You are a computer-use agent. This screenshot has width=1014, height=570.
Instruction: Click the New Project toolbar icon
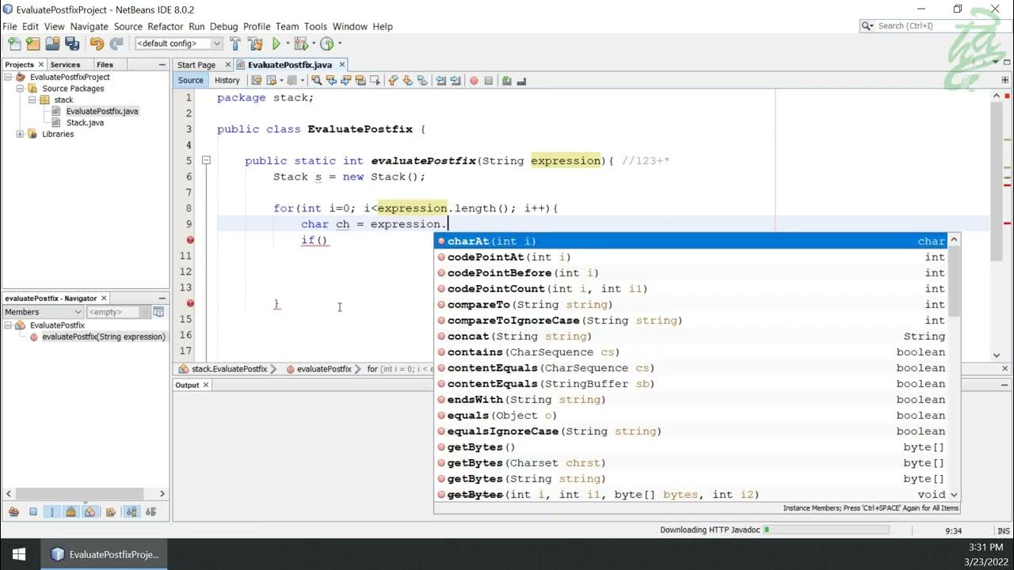tap(33, 44)
